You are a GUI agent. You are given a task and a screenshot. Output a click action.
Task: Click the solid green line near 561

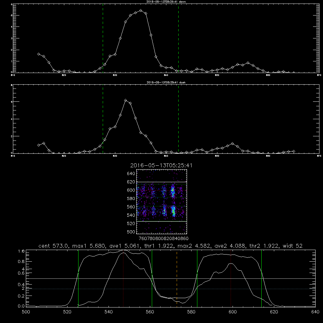tap(152, 278)
